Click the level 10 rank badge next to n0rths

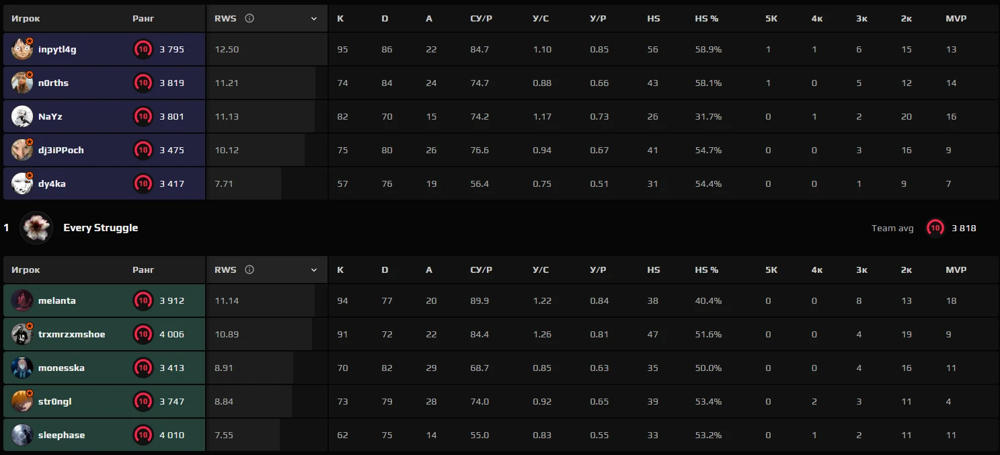(143, 83)
